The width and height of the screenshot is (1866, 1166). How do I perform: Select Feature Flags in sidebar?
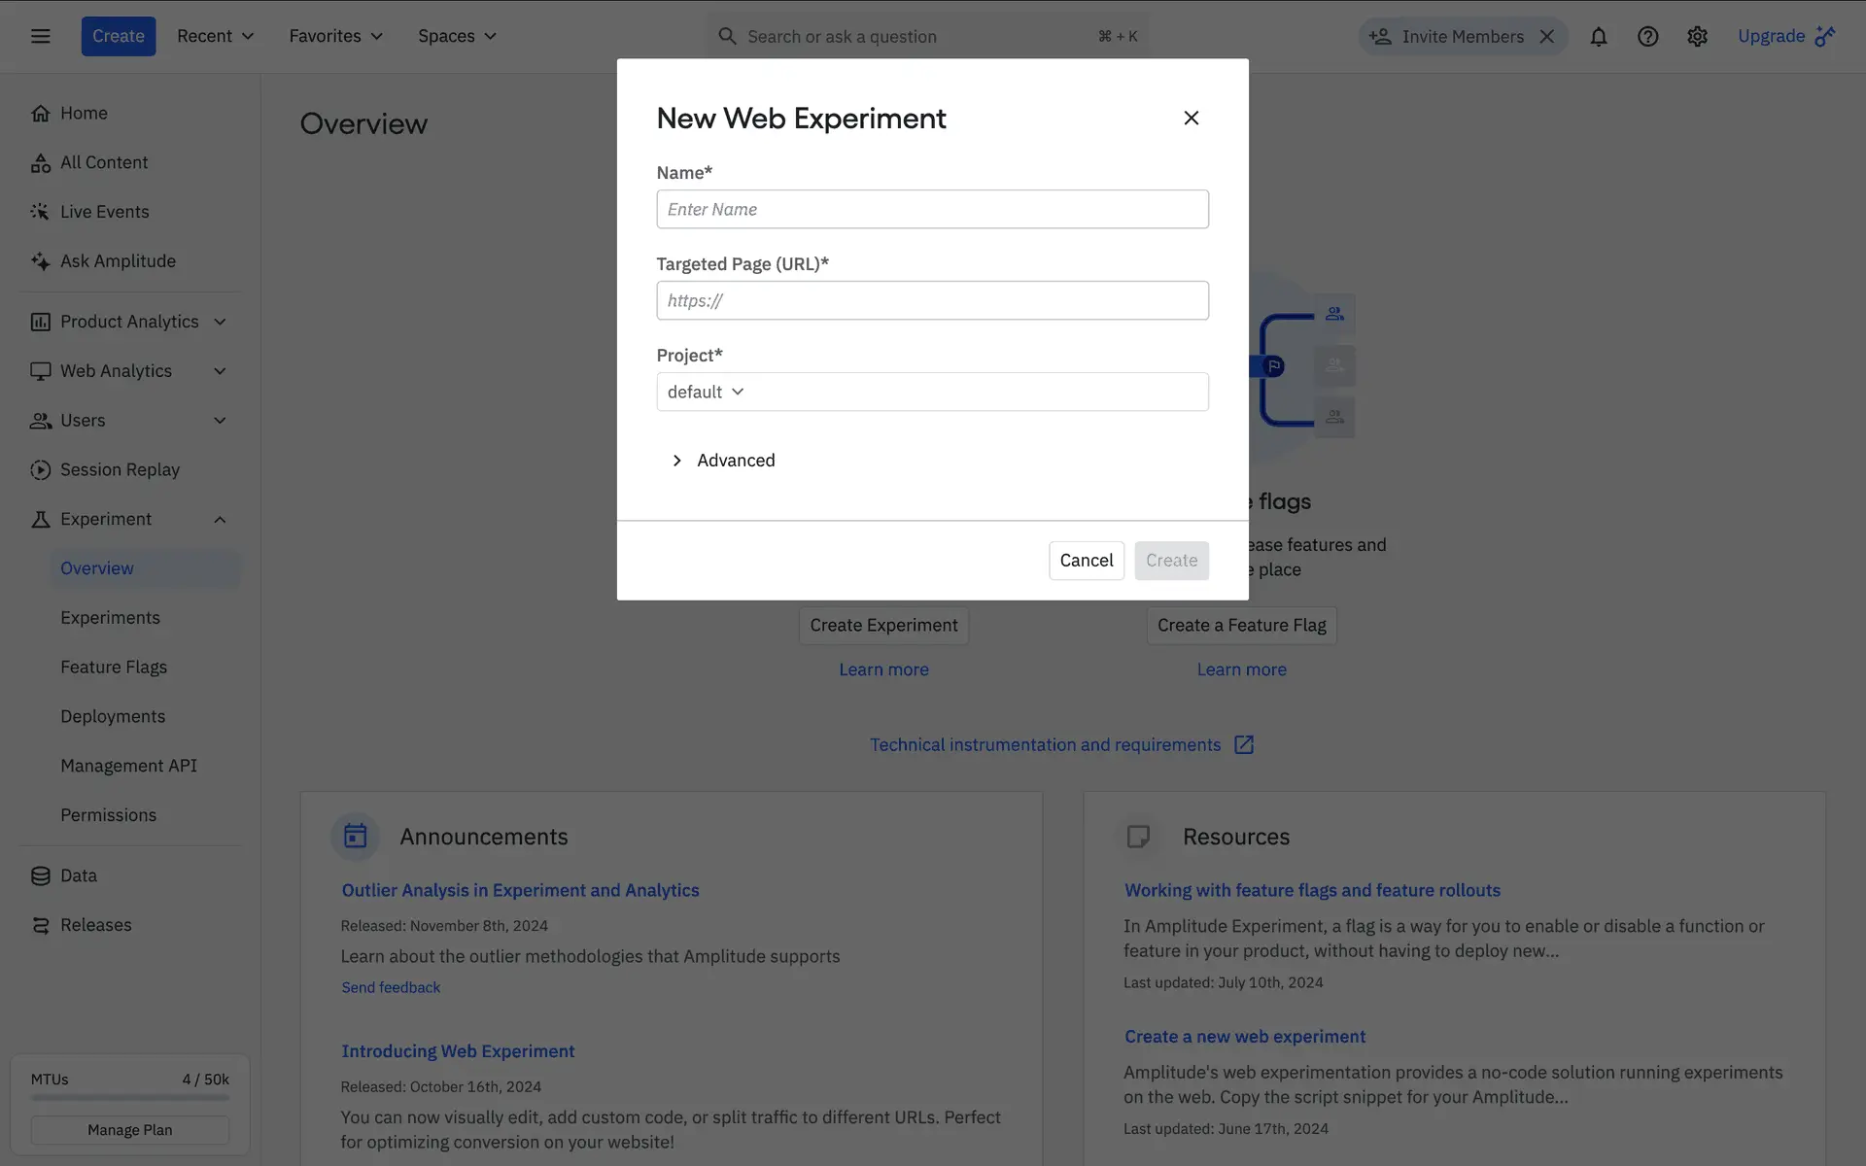click(114, 668)
